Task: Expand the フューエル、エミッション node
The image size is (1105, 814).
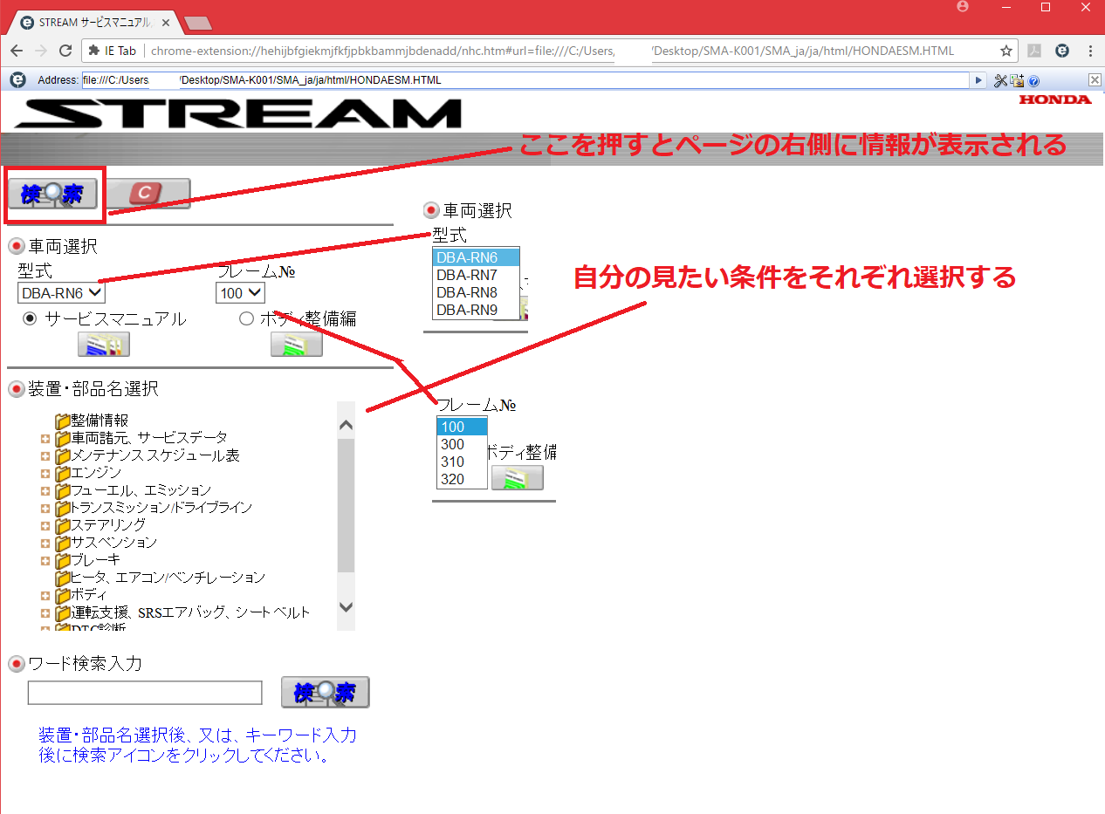Action: coord(45,490)
